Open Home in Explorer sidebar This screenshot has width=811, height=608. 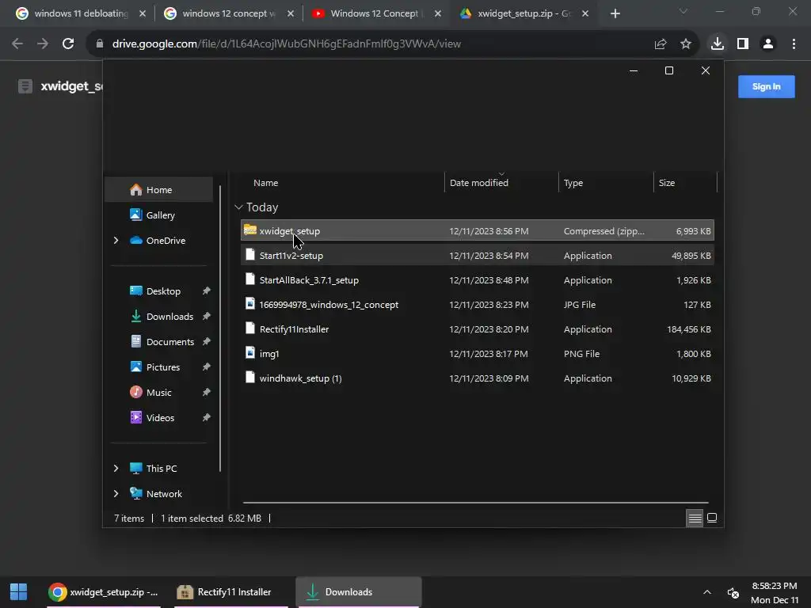coord(158,190)
